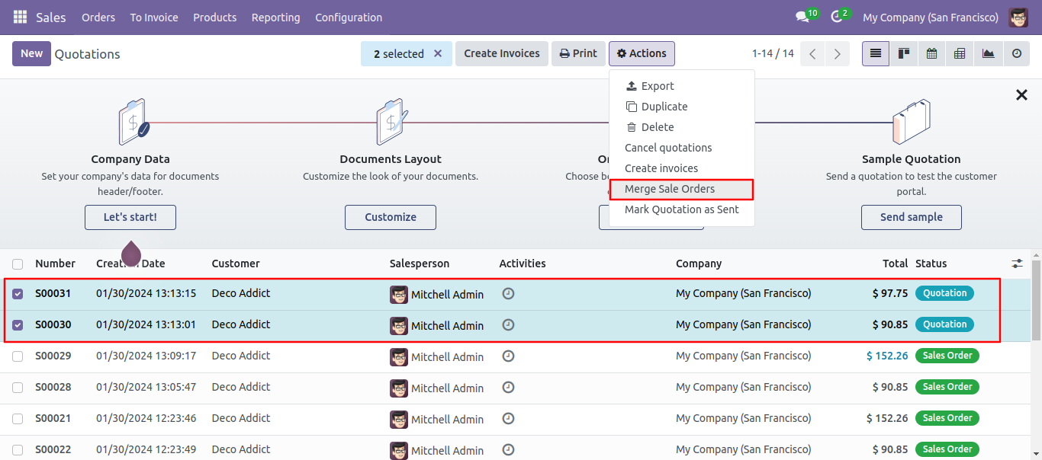Open optional columns settings icon
Screen dimensions: 1042x460
[x=1018, y=264]
